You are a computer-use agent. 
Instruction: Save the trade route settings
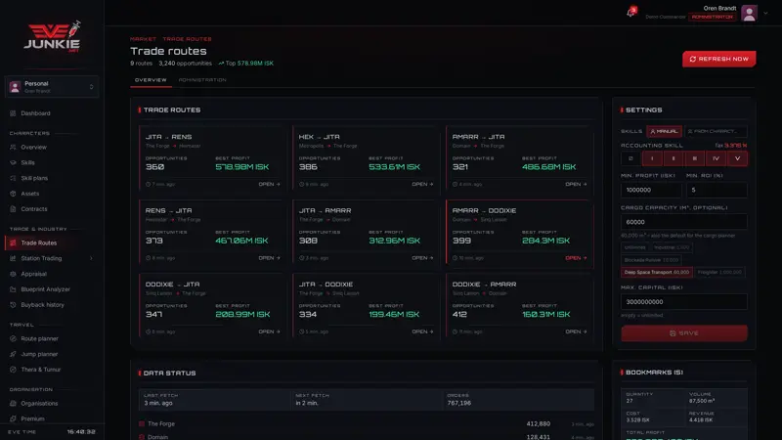pos(683,333)
